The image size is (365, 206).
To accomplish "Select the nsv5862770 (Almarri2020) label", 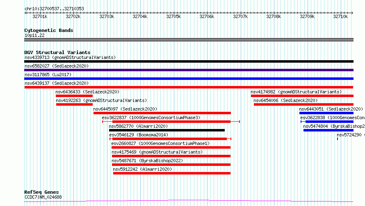I will [x=138, y=126].
